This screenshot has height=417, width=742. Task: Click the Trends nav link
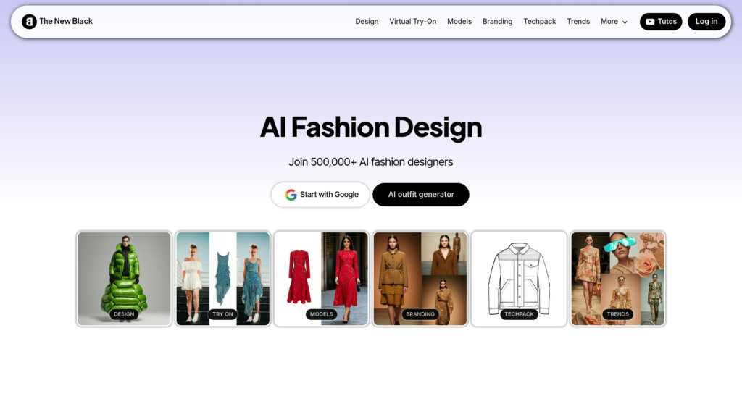[x=578, y=21]
